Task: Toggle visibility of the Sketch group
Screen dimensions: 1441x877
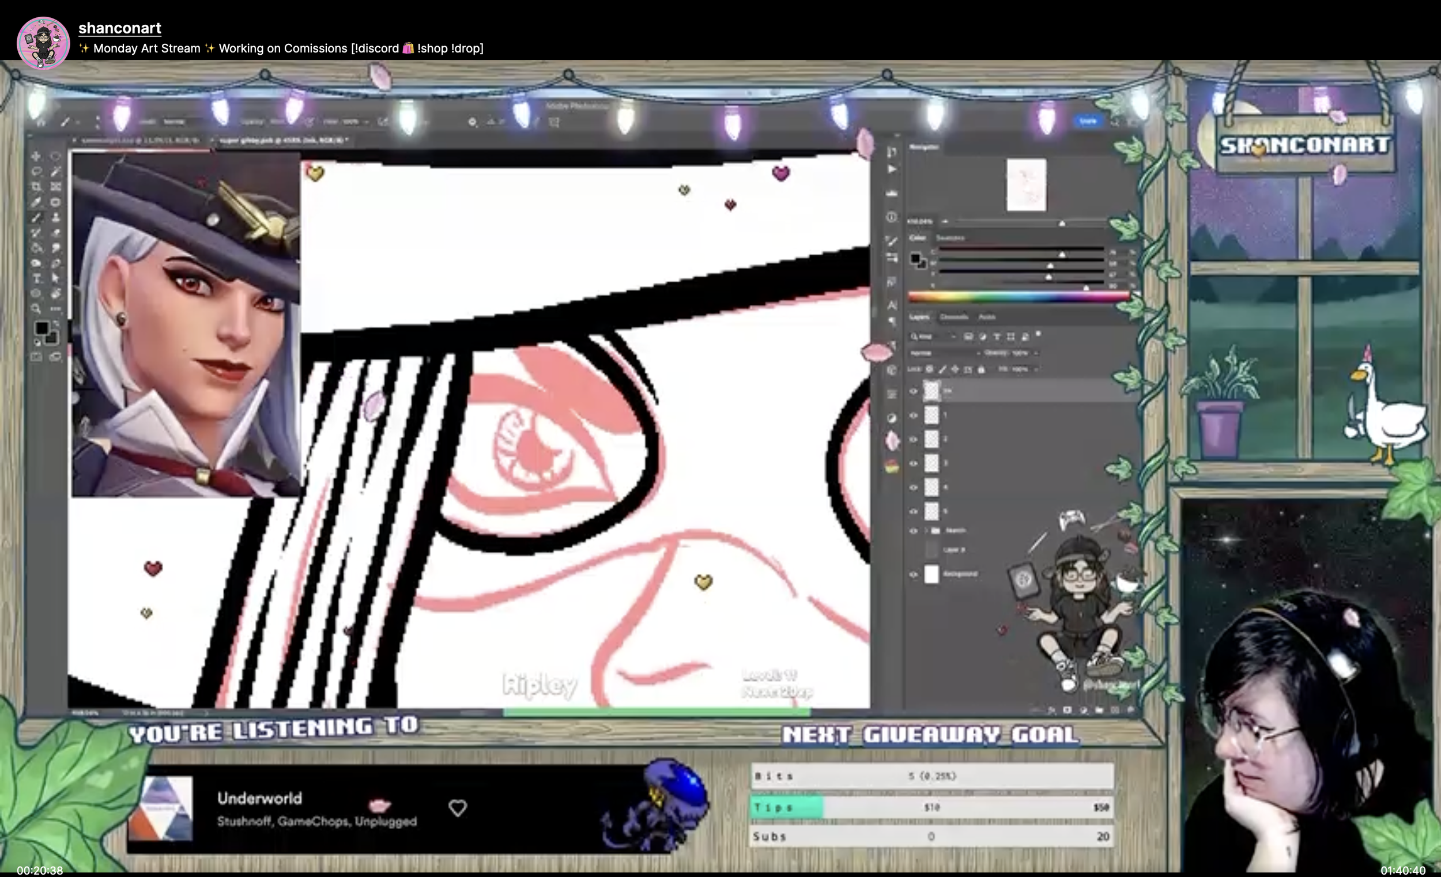Action: click(914, 531)
